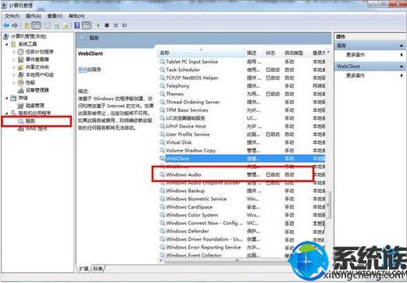
Task: Sort services by the 名称 column header
Action: coord(201,53)
